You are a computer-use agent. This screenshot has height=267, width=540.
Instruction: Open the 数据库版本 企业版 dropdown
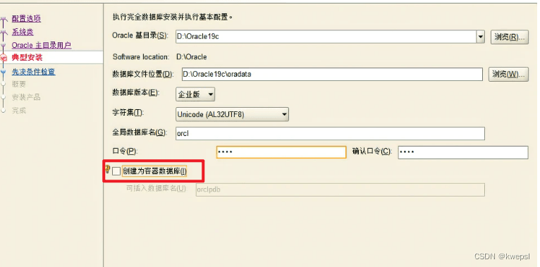click(195, 94)
